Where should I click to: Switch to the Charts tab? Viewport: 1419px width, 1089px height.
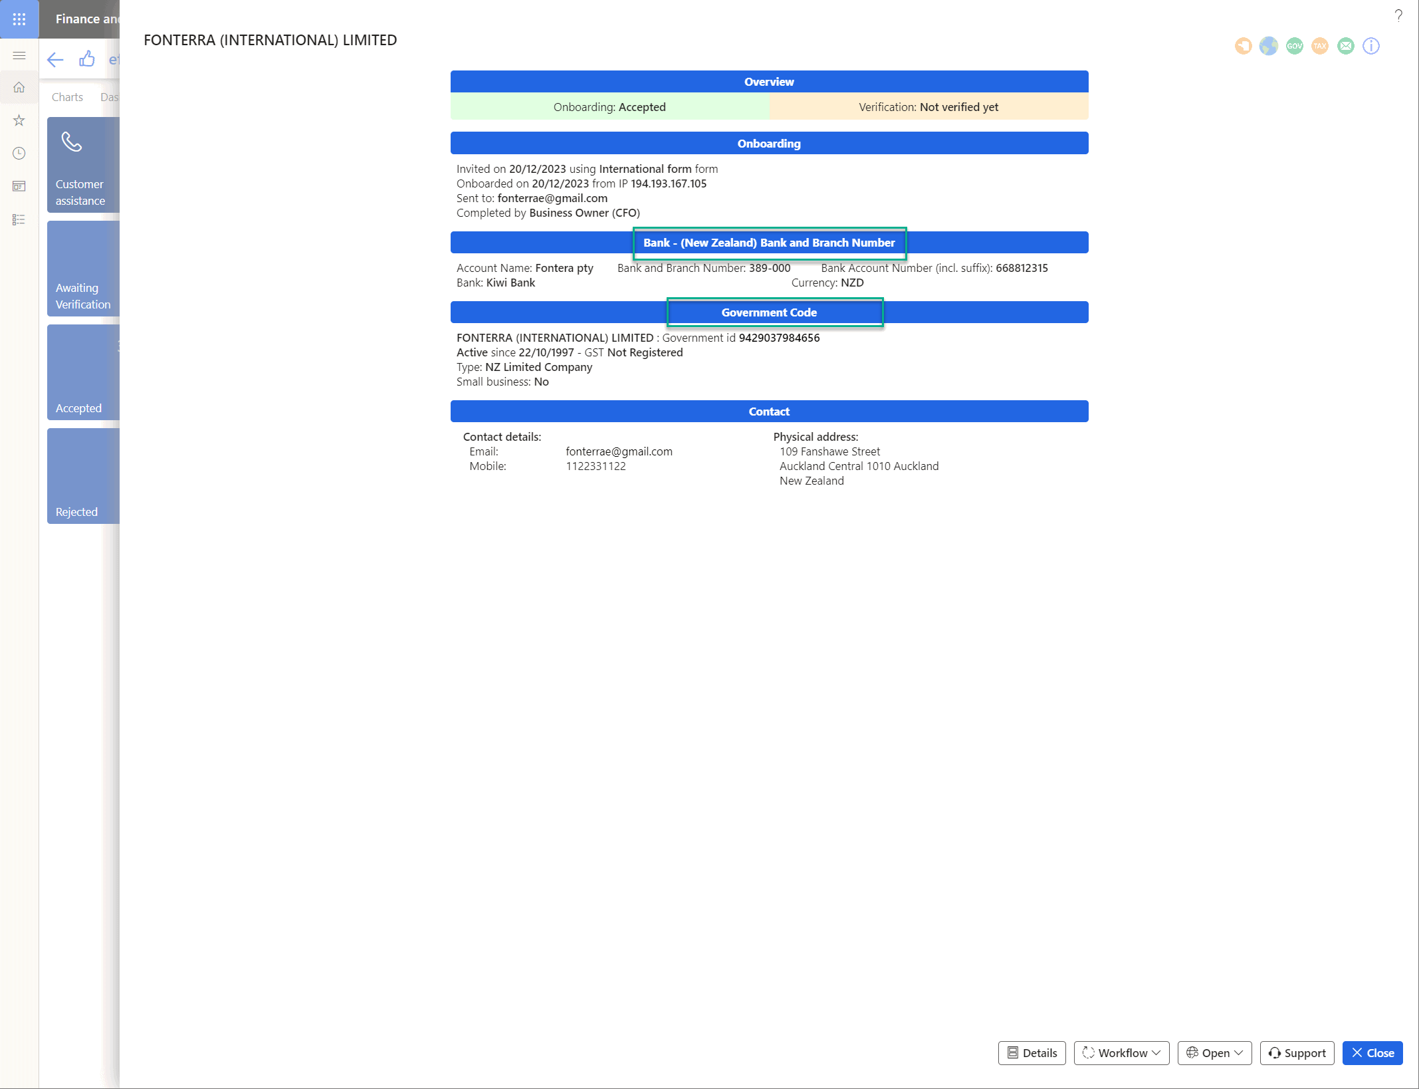pos(68,97)
